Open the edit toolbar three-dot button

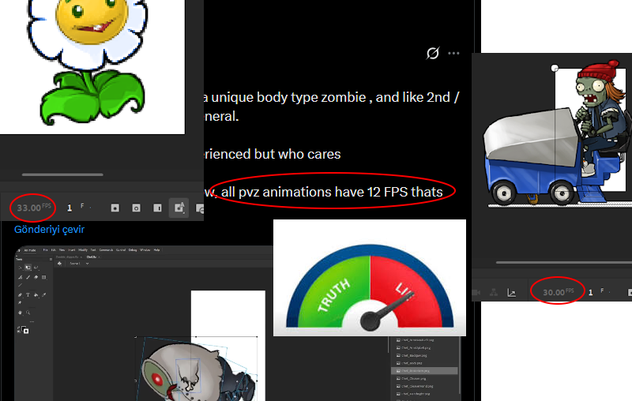[32, 322]
